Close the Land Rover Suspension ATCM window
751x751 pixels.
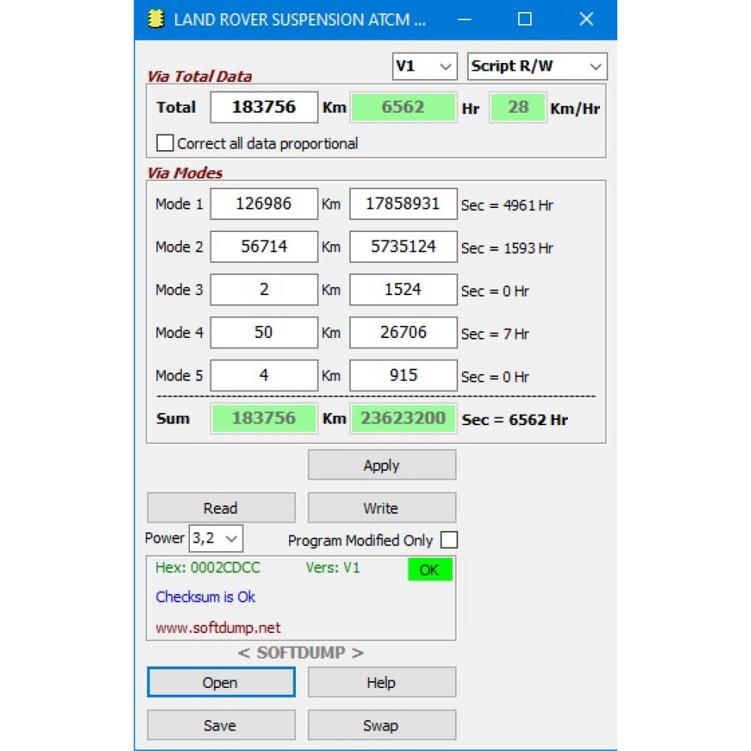[x=587, y=20]
